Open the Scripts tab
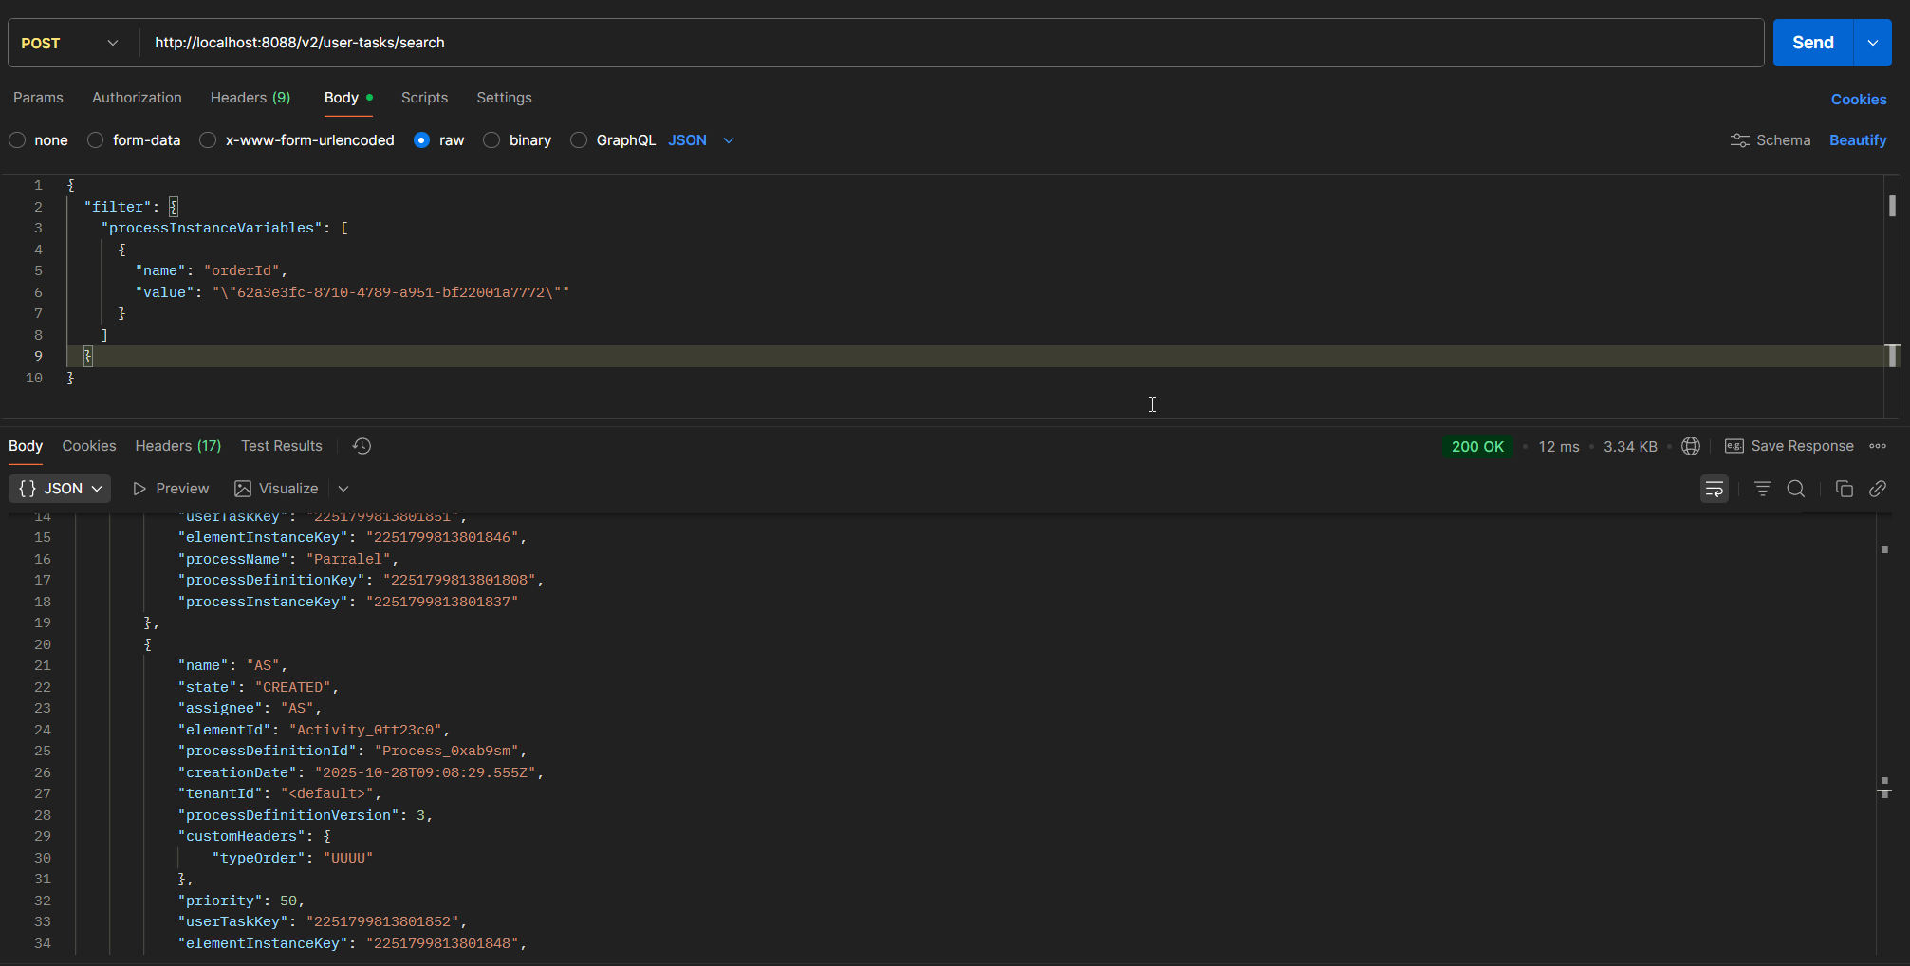Viewport: 1910px width, 966px height. [424, 98]
